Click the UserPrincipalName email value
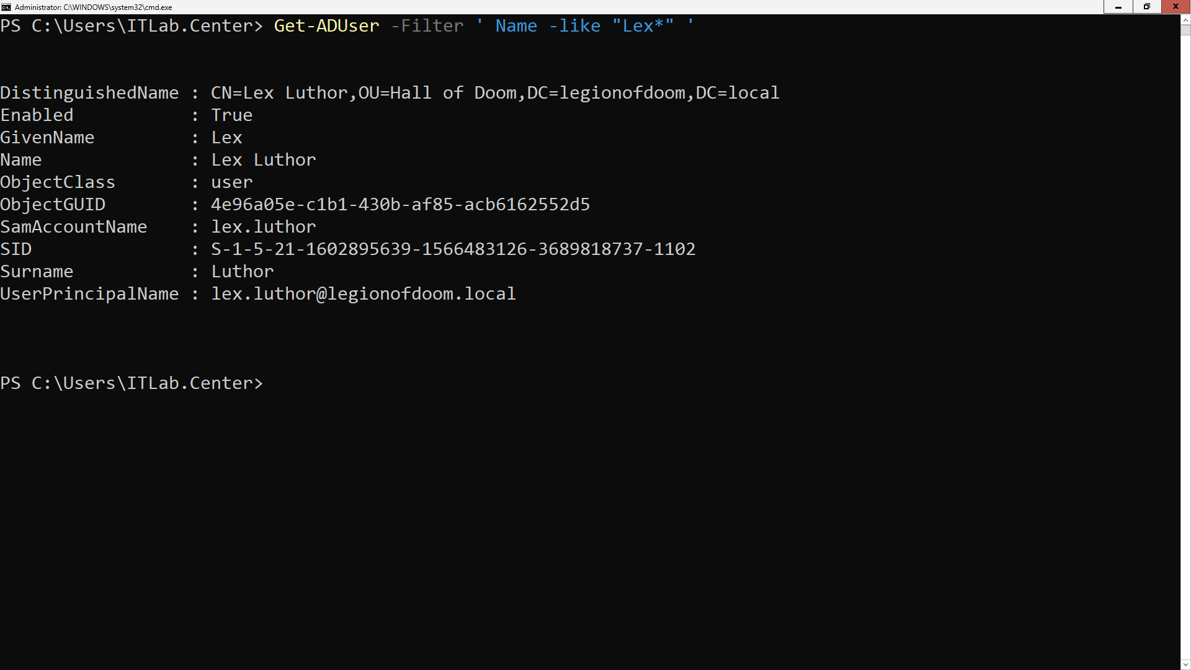 pyautogui.click(x=363, y=294)
